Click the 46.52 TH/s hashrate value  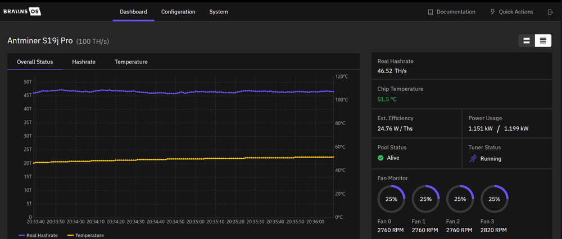392,71
